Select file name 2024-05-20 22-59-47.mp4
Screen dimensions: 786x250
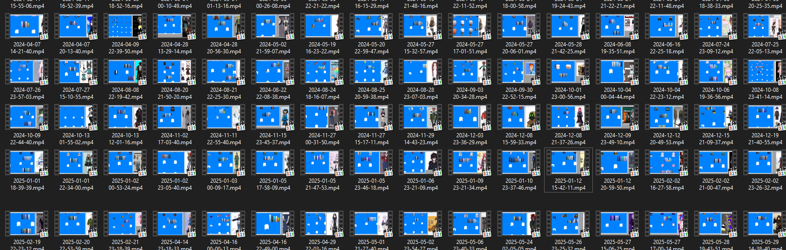coord(371,48)
